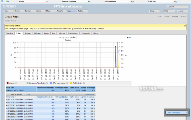Open the group Menu link
Screen dimensions: 191x120
[183, 17]
